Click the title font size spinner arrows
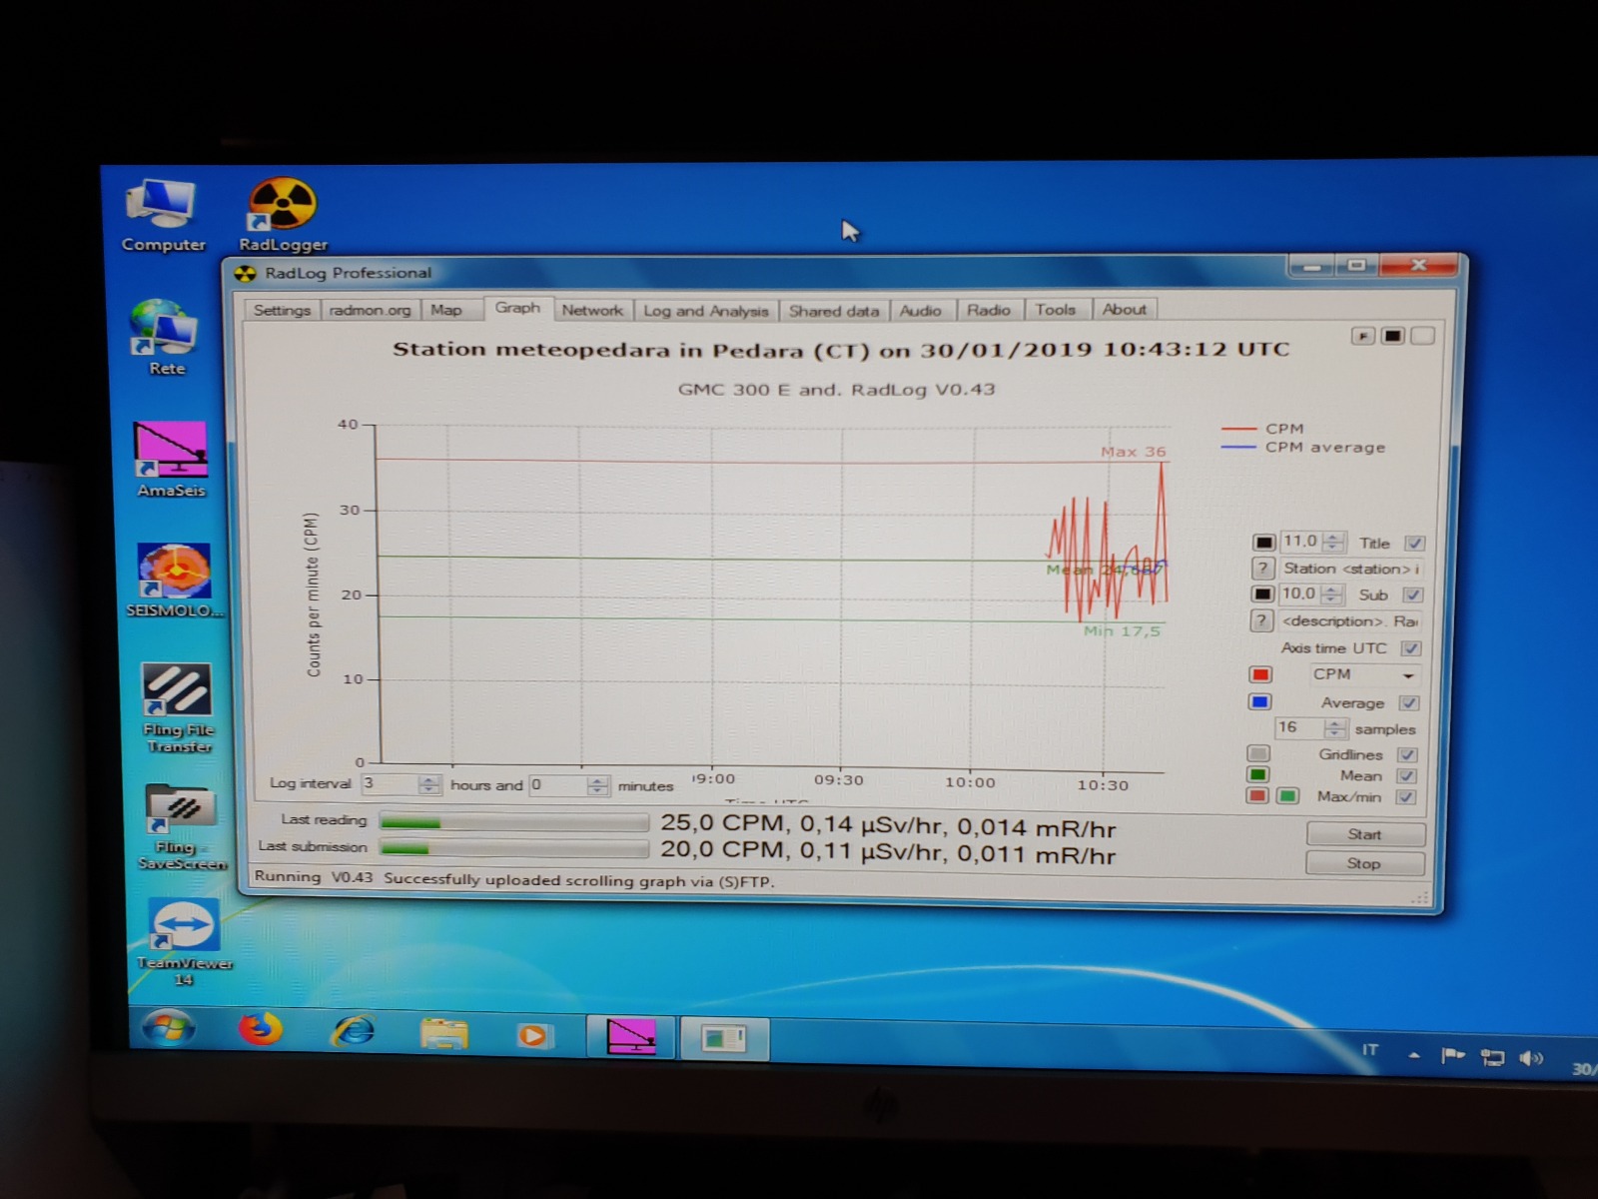 [1333, 543]
